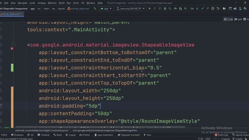Click the Run with Coverage icon
Image resolution: width=249 pixels, height=140 pixels.
point(170,9)
